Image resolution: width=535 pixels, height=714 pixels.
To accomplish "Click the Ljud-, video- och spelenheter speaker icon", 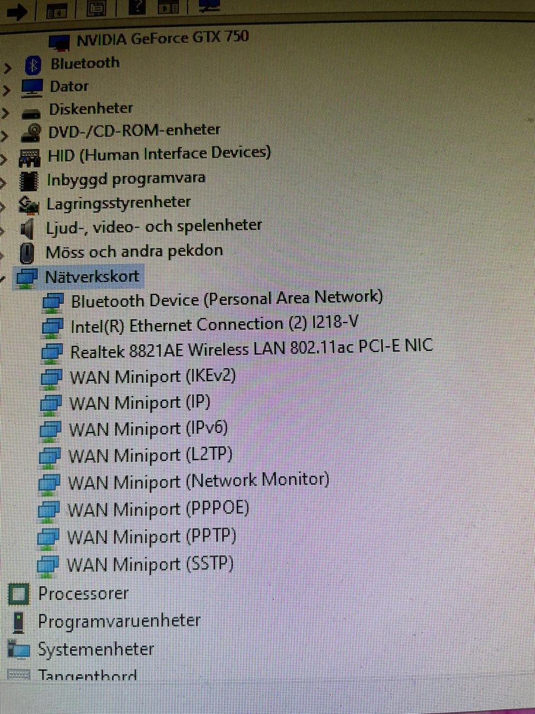I will coord(27,229).
